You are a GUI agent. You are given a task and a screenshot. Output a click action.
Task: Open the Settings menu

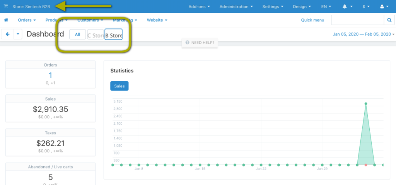tap(273, 7)
